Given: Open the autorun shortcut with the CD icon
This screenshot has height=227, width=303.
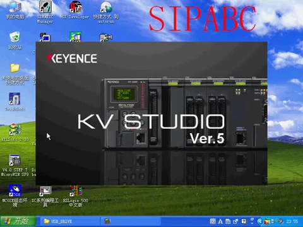Looking at the screenshot, I should (x=106, y=11).
